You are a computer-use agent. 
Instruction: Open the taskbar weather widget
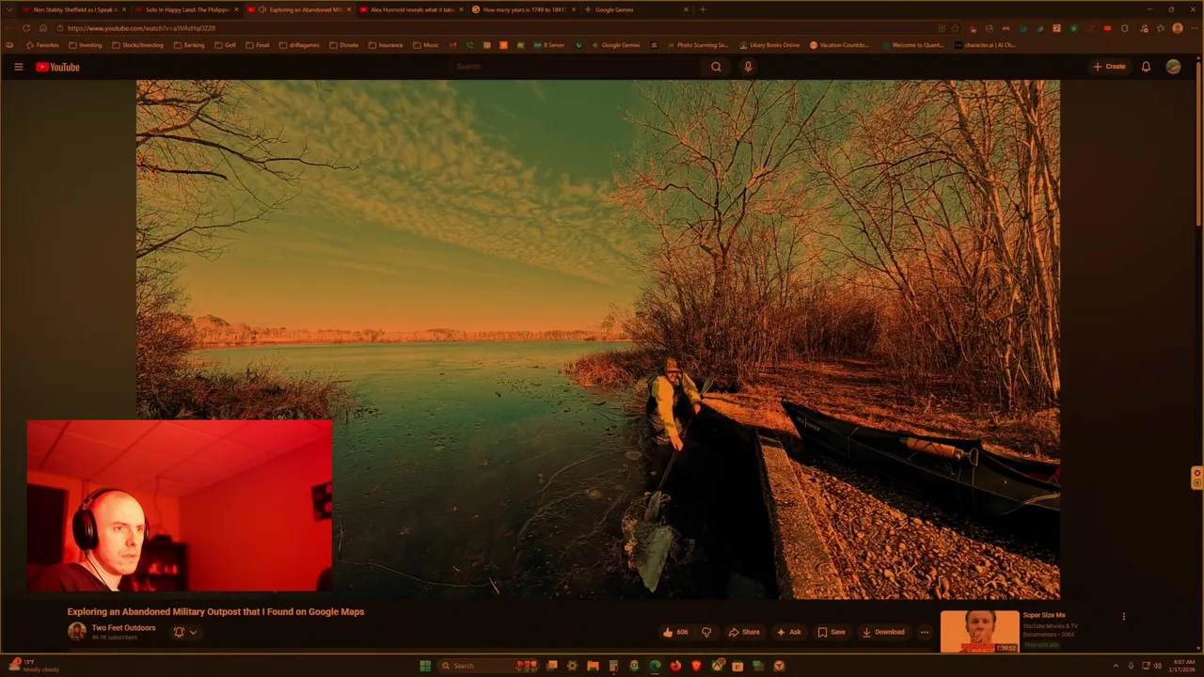pyautogui.click(x=35, y=666)
